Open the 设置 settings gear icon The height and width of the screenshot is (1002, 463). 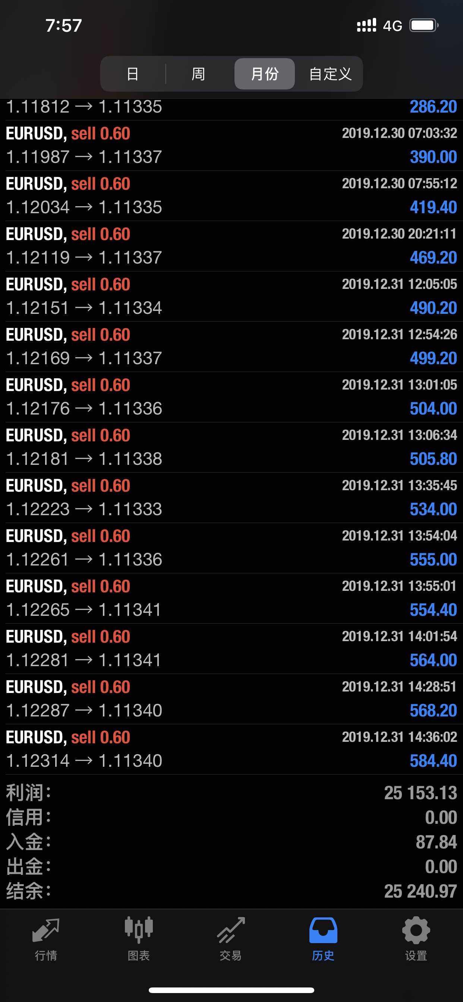point(416,930)
